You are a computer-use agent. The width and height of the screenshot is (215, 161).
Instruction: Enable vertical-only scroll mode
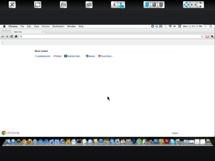tap(200, 5)
